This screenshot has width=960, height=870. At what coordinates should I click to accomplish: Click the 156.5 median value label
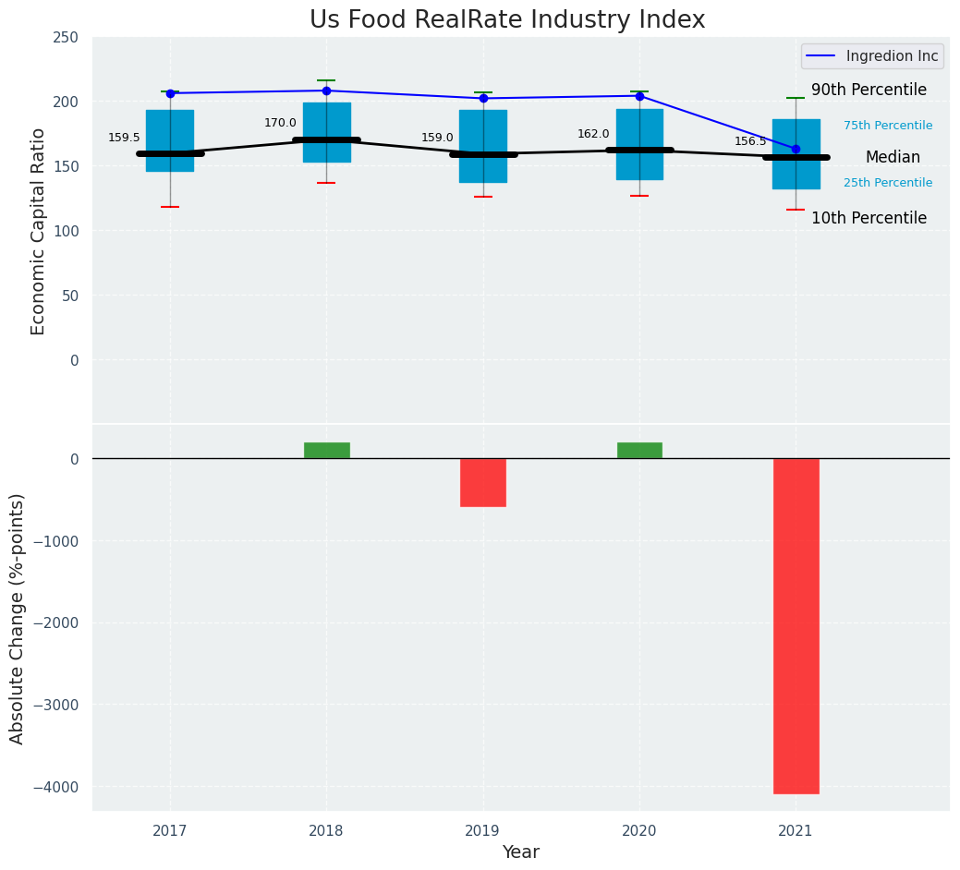750,141
